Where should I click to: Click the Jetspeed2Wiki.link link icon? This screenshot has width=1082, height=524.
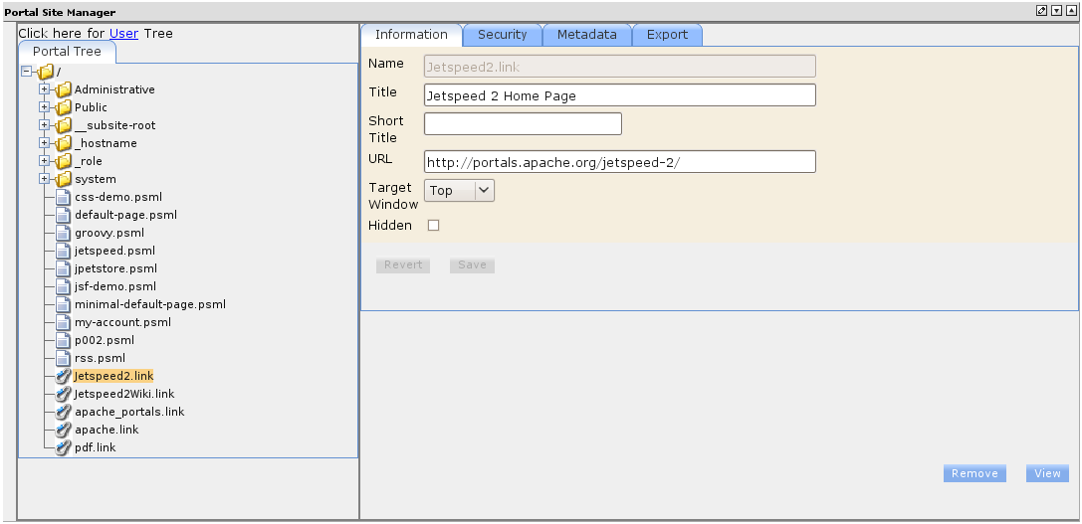(64, 394)
